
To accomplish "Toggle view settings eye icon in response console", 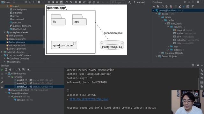I will (201, 70).
